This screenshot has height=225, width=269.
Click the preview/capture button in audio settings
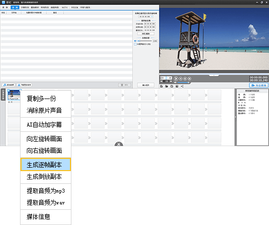tap(146, 34)
